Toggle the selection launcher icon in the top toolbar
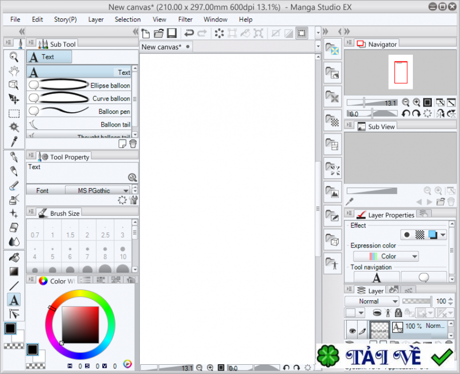Viewport: 460px width, 374px height. point(301,33)
